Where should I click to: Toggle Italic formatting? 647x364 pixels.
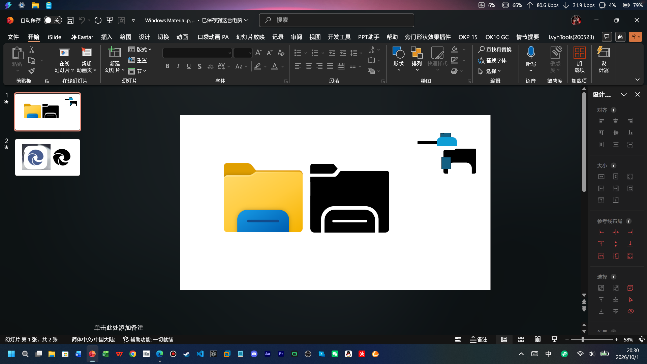tap(178, 66)
